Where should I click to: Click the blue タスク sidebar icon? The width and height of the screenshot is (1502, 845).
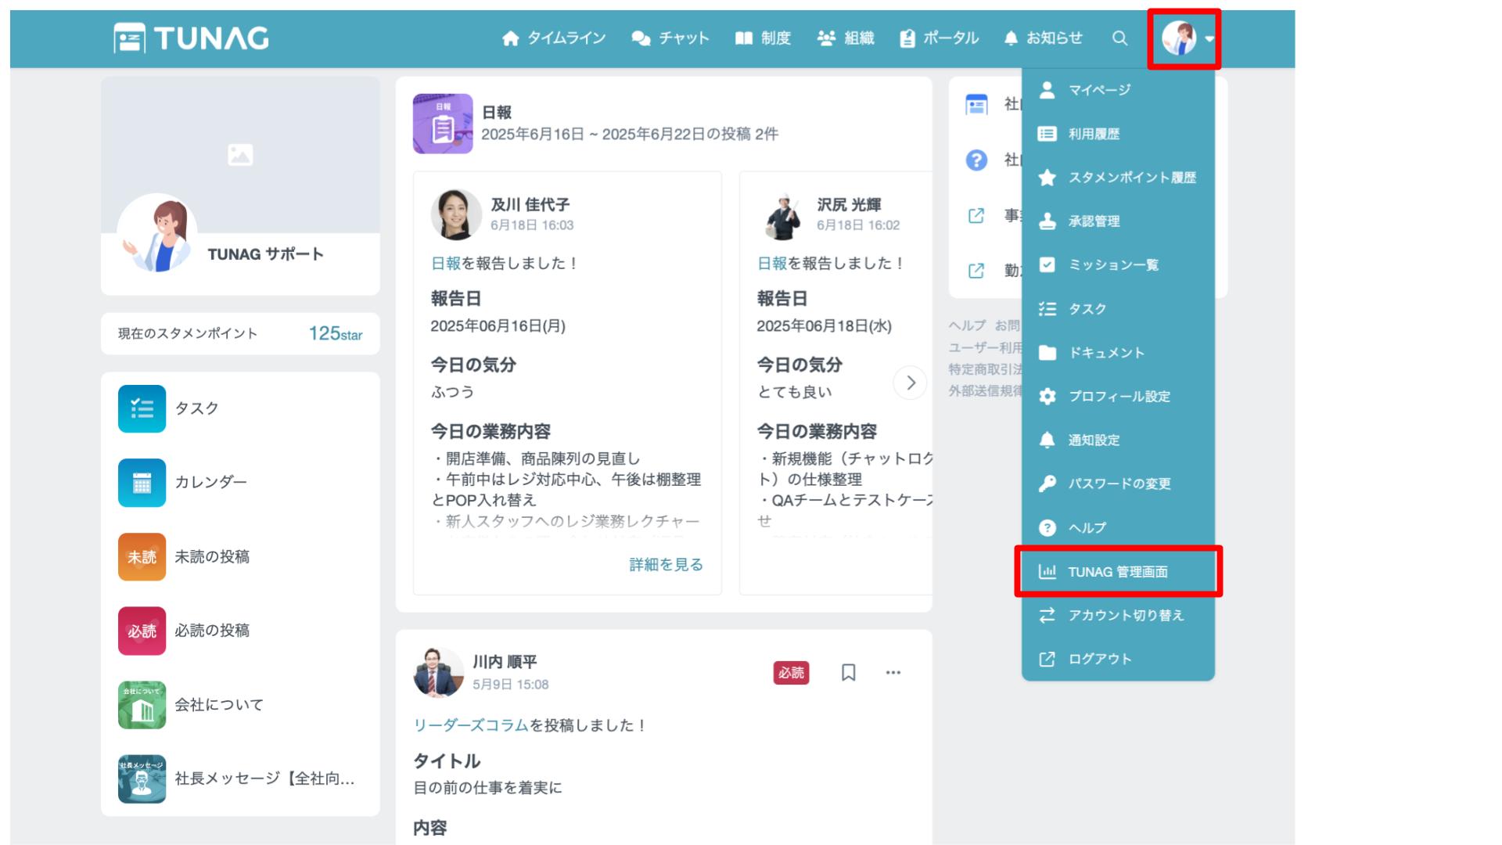point(142,408)
